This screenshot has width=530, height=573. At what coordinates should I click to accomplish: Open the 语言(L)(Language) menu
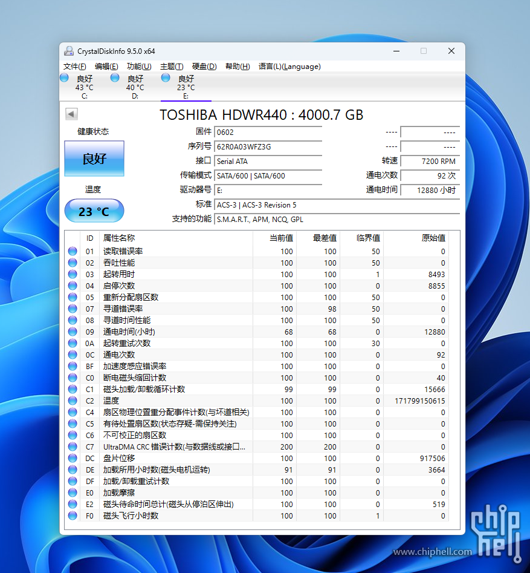coord(290,67)
